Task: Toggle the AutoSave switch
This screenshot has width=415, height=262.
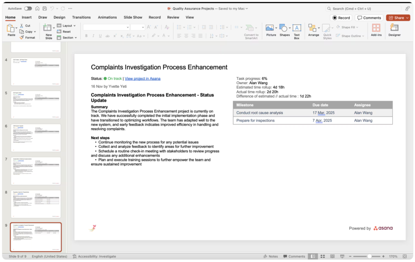Action: [28, 8]
